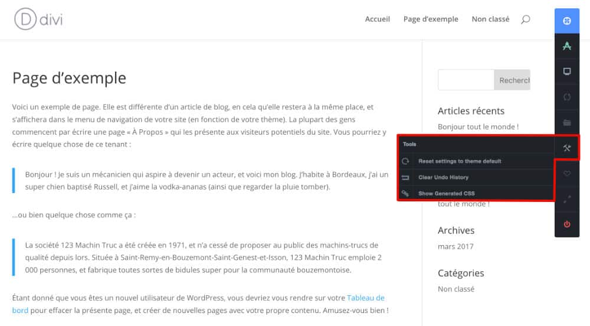This screenshot has height=326, width=590.
Task: Click the heart icon in sidebar
Action: click(567, 174)
